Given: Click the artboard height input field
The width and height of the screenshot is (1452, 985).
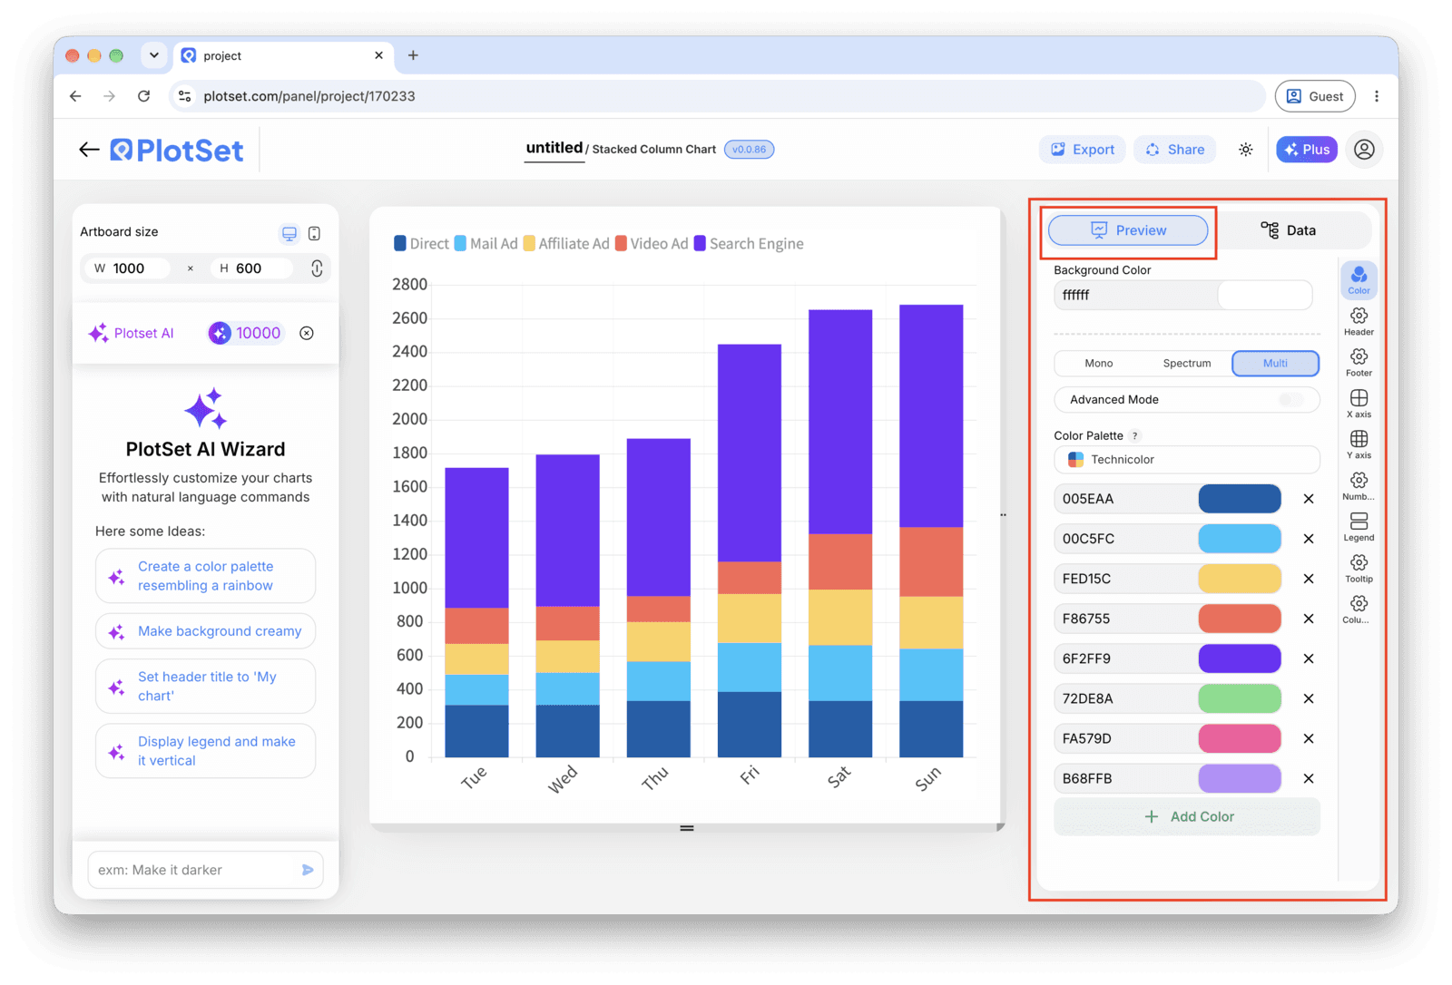Looking at the screenshot, I should pos(251,268).
